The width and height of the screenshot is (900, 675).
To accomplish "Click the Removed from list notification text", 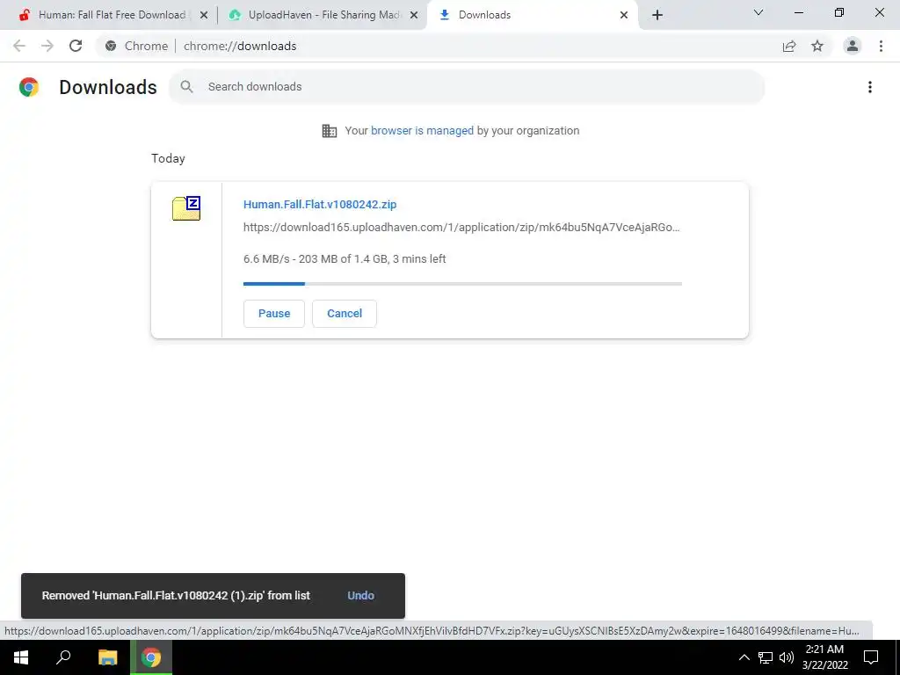I will point(176,596).
